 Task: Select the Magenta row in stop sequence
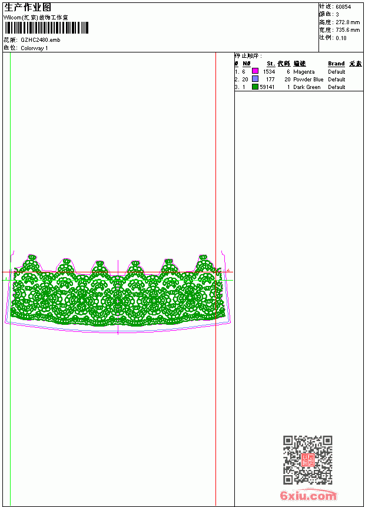click(x=299, y=71)
